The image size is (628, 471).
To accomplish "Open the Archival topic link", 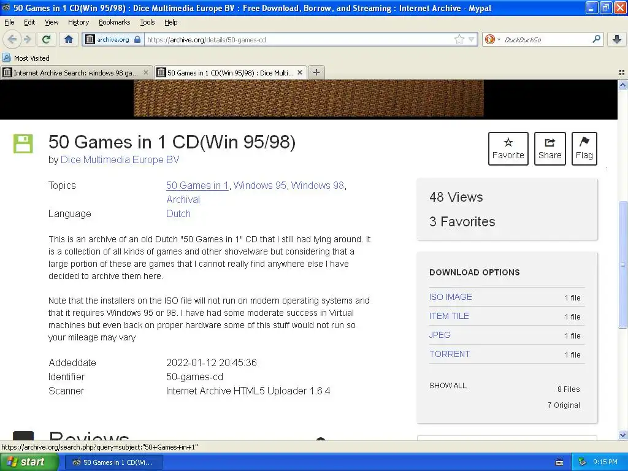I will [183, 199].
